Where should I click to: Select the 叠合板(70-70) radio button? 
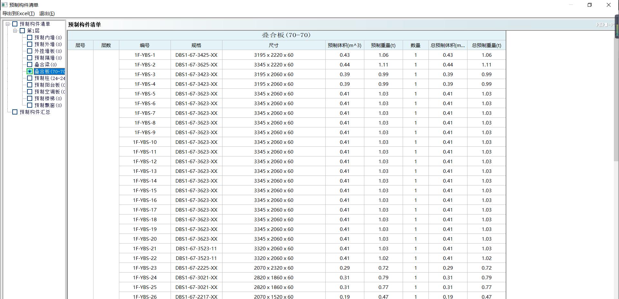click(x=29, y=71)
